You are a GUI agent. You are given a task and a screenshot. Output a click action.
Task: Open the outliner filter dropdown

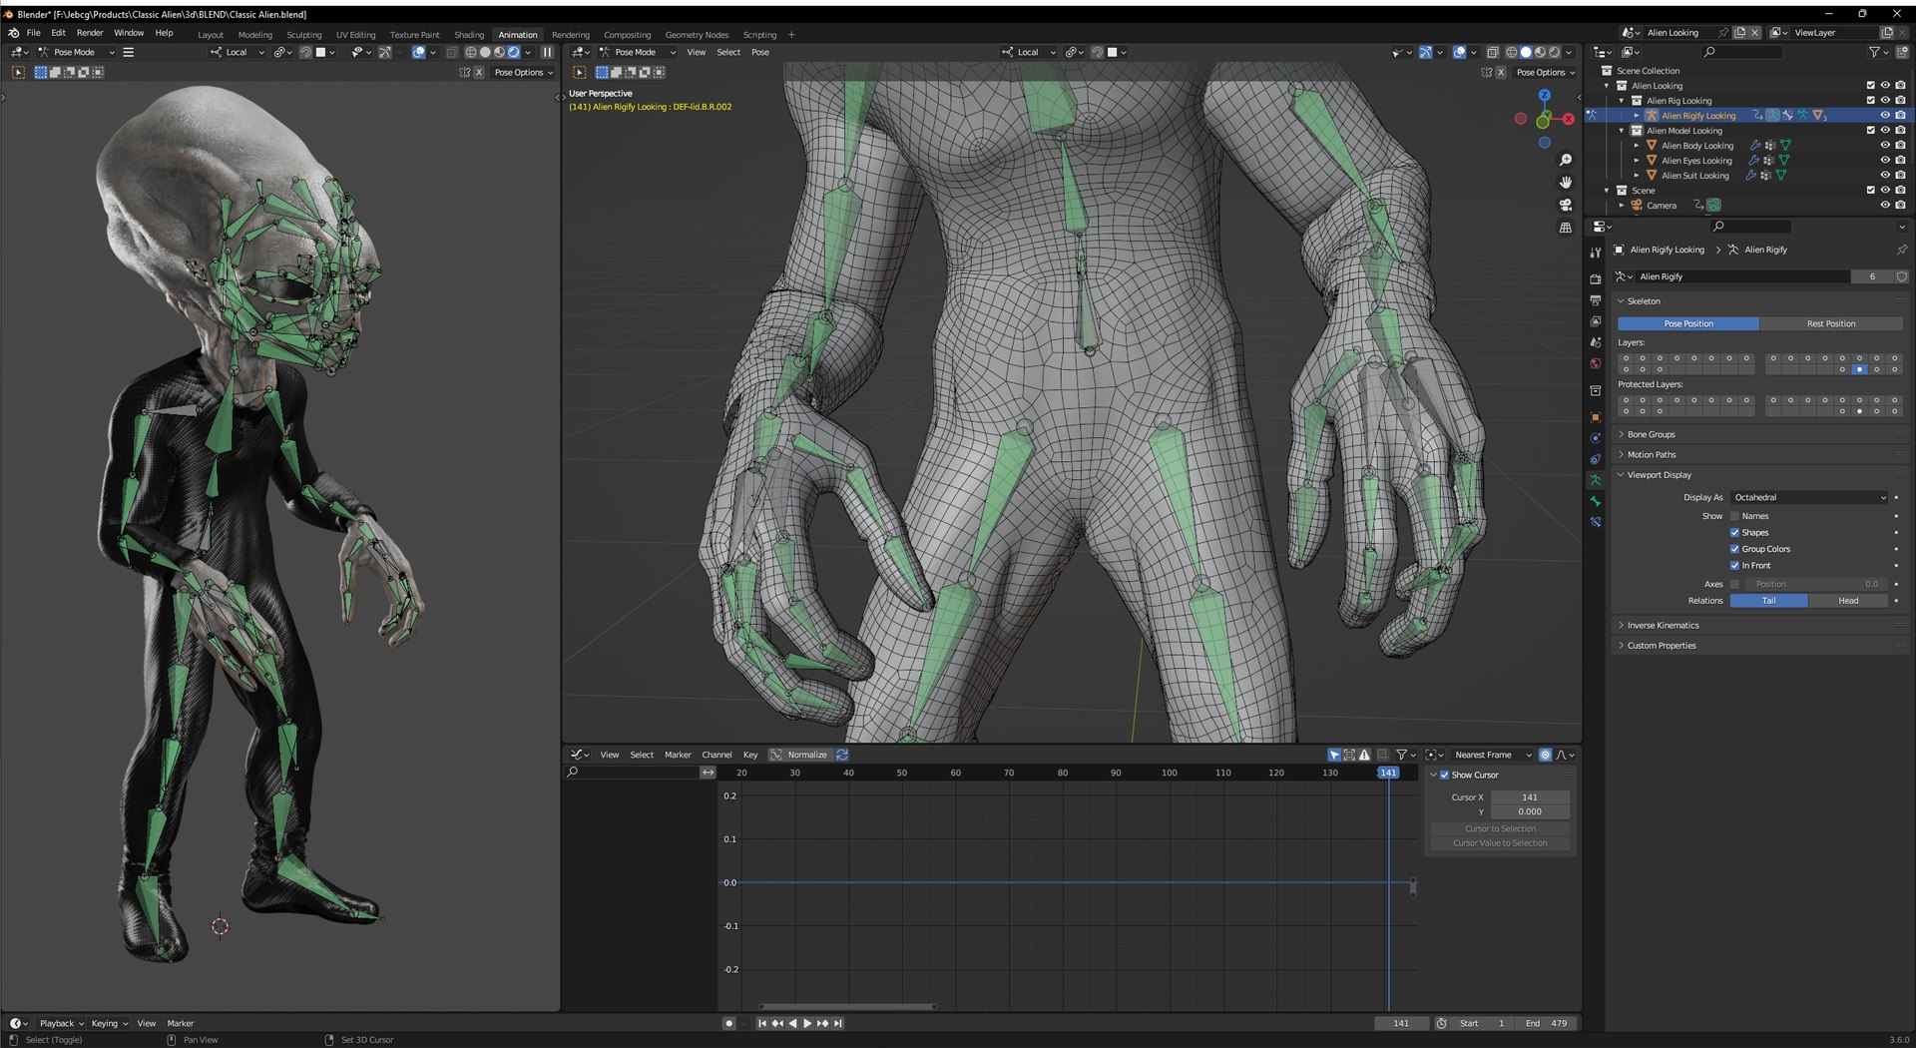coord(1878,52)
